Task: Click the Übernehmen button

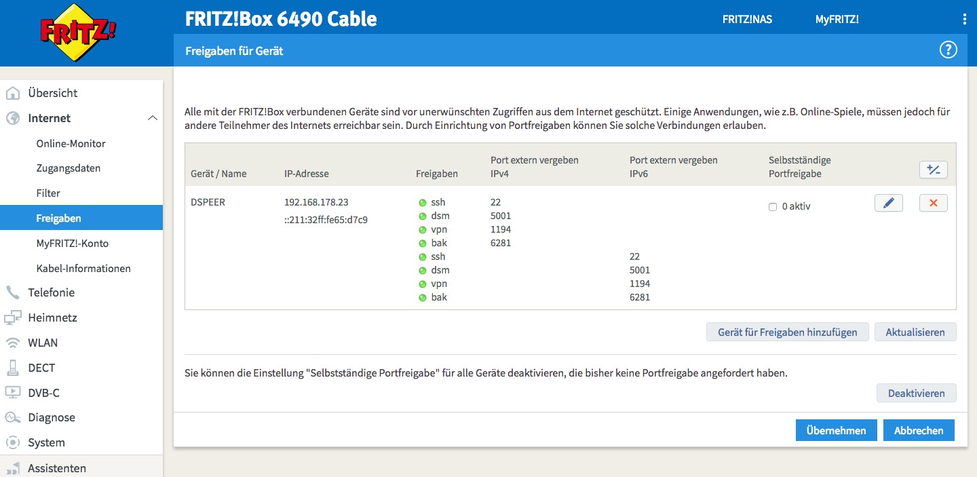Action: pyautogui.click(x=836, y=430)
